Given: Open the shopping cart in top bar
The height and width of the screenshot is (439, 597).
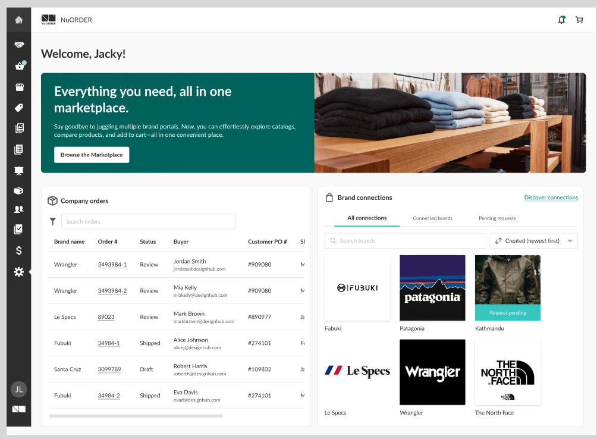Looking at the screenshot, I should click(579, 20).
